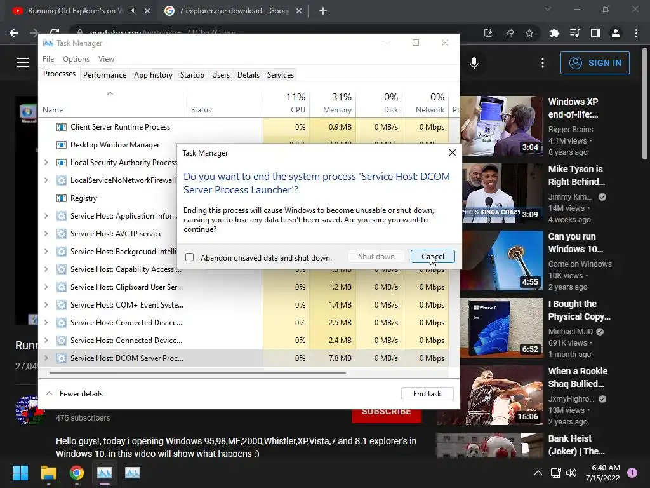Open a new Chrome tab
The width and height of the screenshot is (650, 488).
(x=323, y=11)
